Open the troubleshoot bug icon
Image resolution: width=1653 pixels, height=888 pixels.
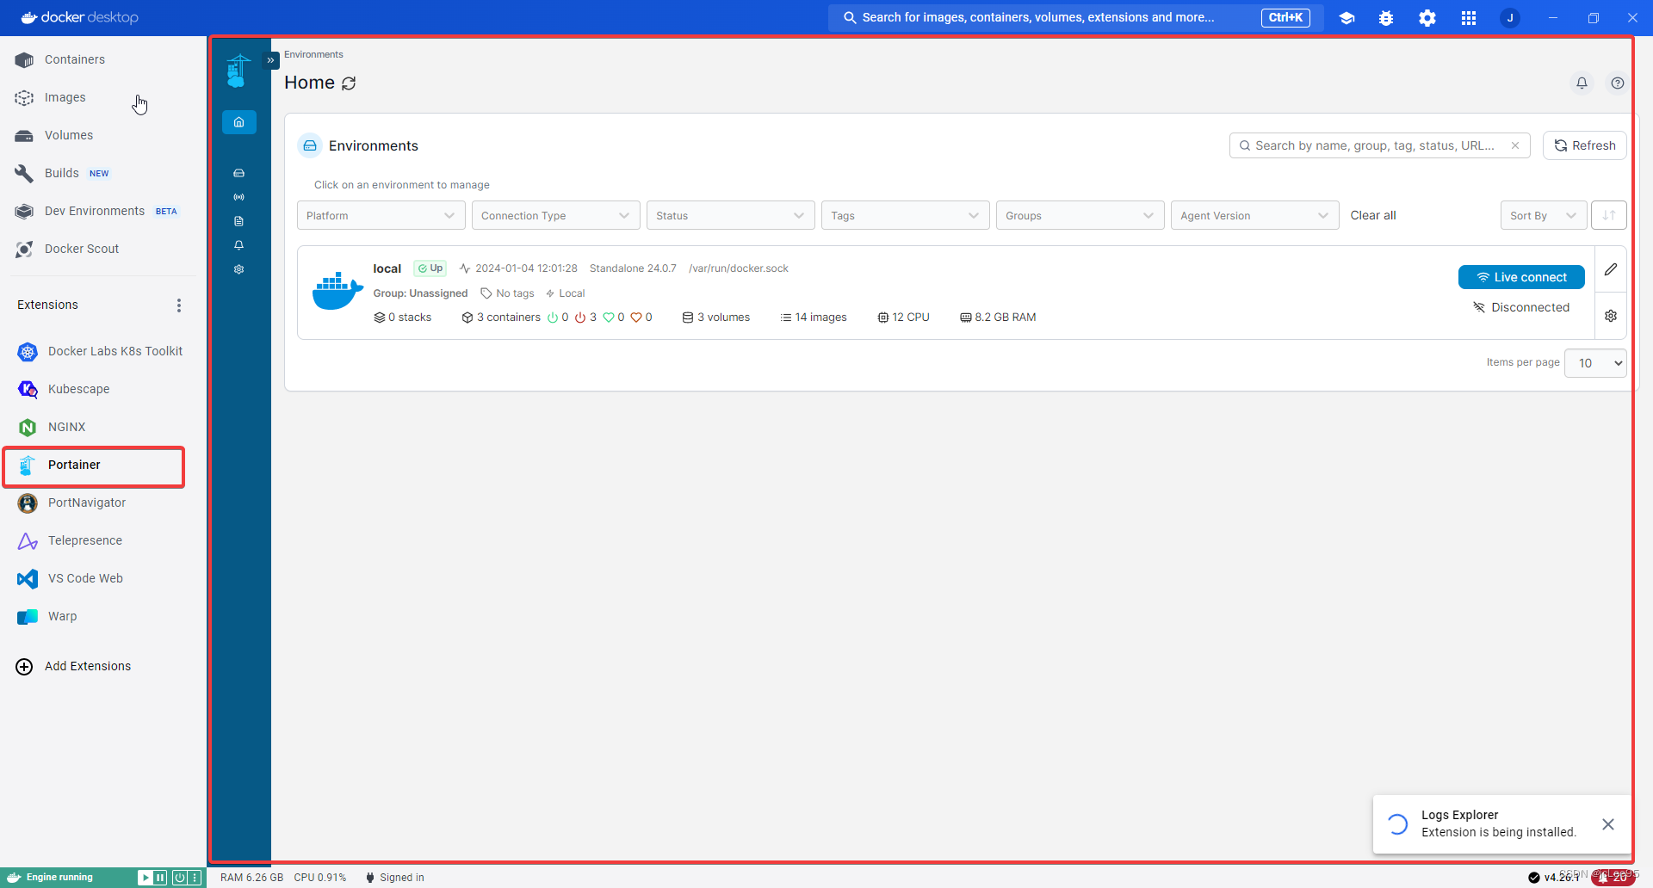(1386, 18)
